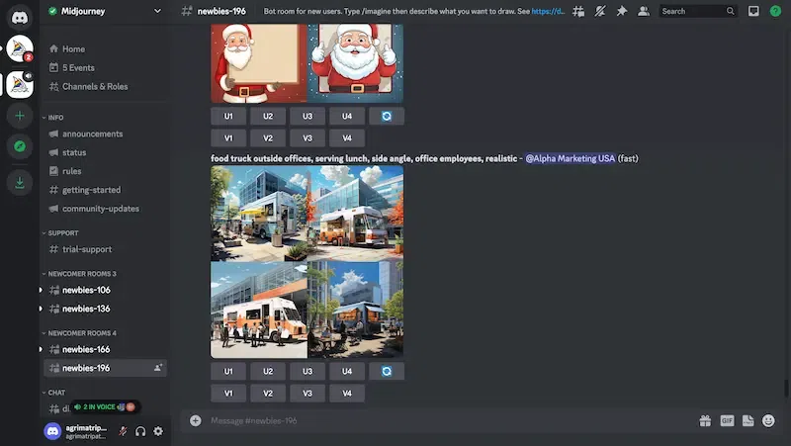This screenshot has width=791, height=446.
Task: Click V2 under the Santa images
Action: (268, 138)
